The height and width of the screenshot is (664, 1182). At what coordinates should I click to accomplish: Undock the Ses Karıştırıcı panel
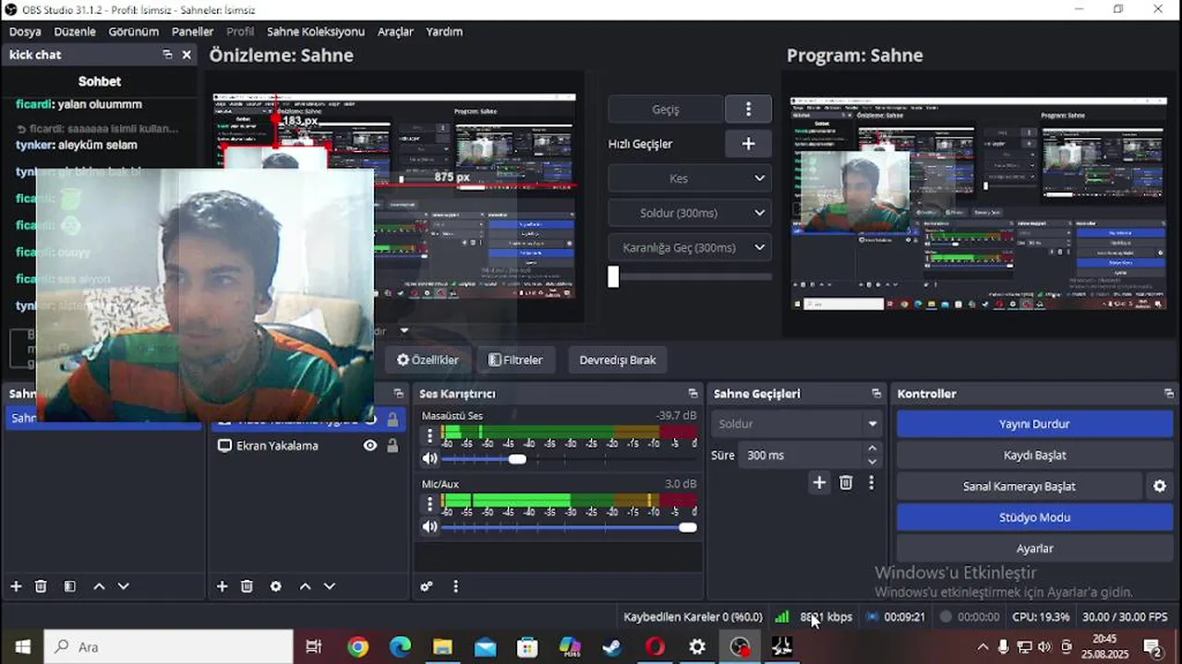point(693,394)
